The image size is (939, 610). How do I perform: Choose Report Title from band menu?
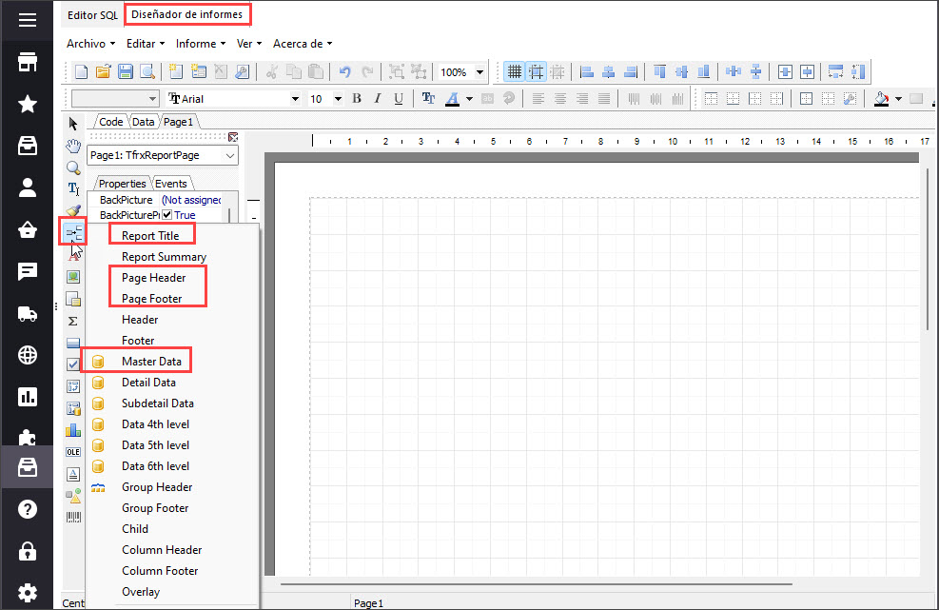150,235
